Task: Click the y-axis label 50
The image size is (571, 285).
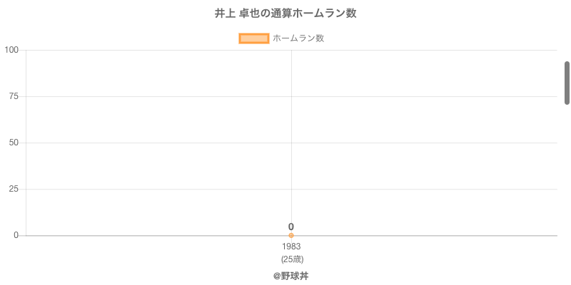Action: click(x=14, y=142)
